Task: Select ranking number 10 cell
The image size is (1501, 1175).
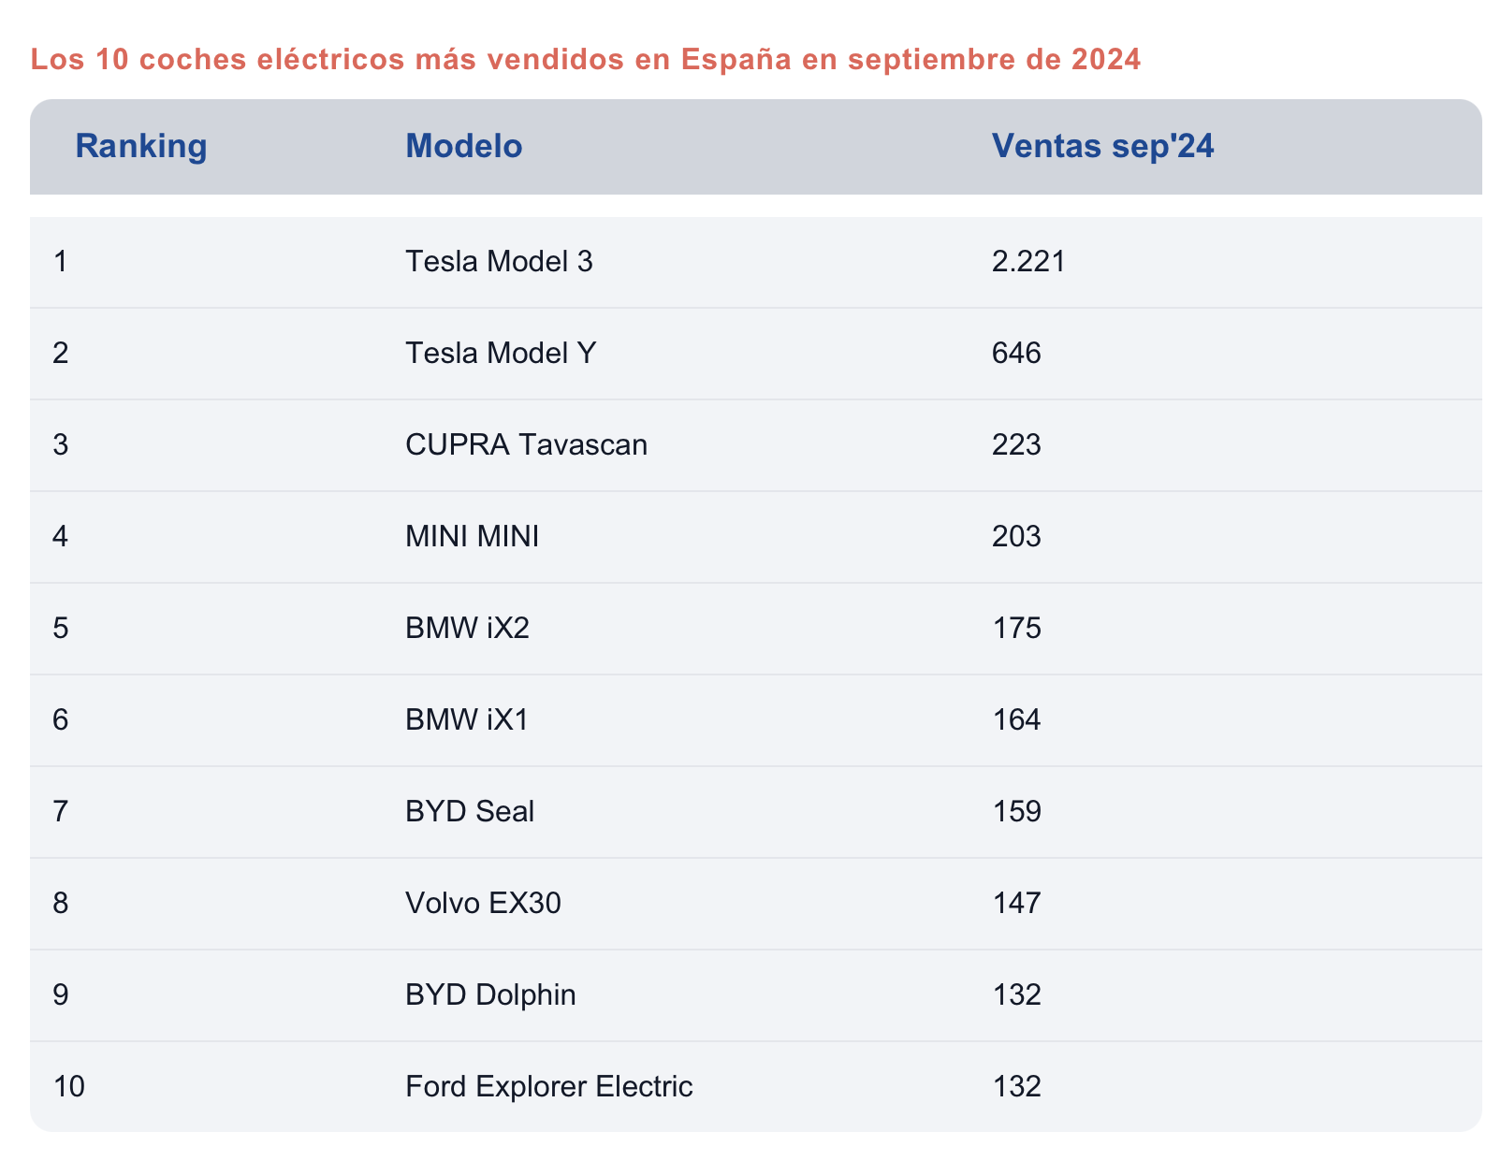Action: 69,1086
